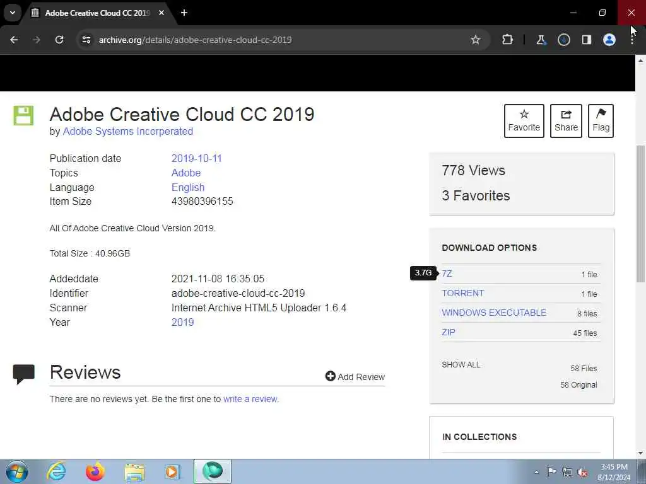The height and width of the screenshot is (484, 646).
Task: Open Windows Explorer folder taskbar icon
Action: coord(134,471)
